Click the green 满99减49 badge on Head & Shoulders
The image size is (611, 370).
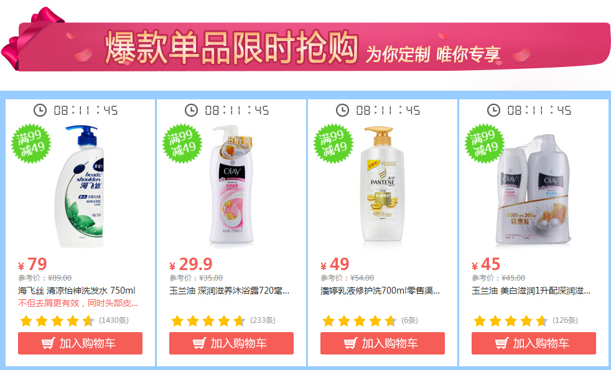[x=31, y=143]
